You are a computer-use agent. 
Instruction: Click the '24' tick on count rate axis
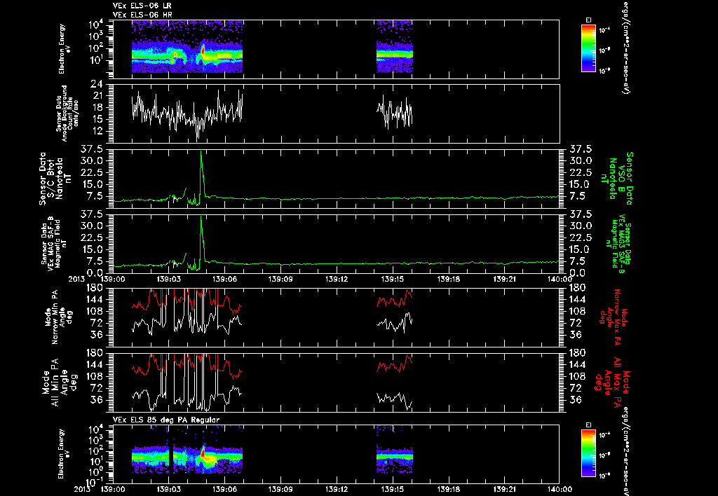pos(96,84)
